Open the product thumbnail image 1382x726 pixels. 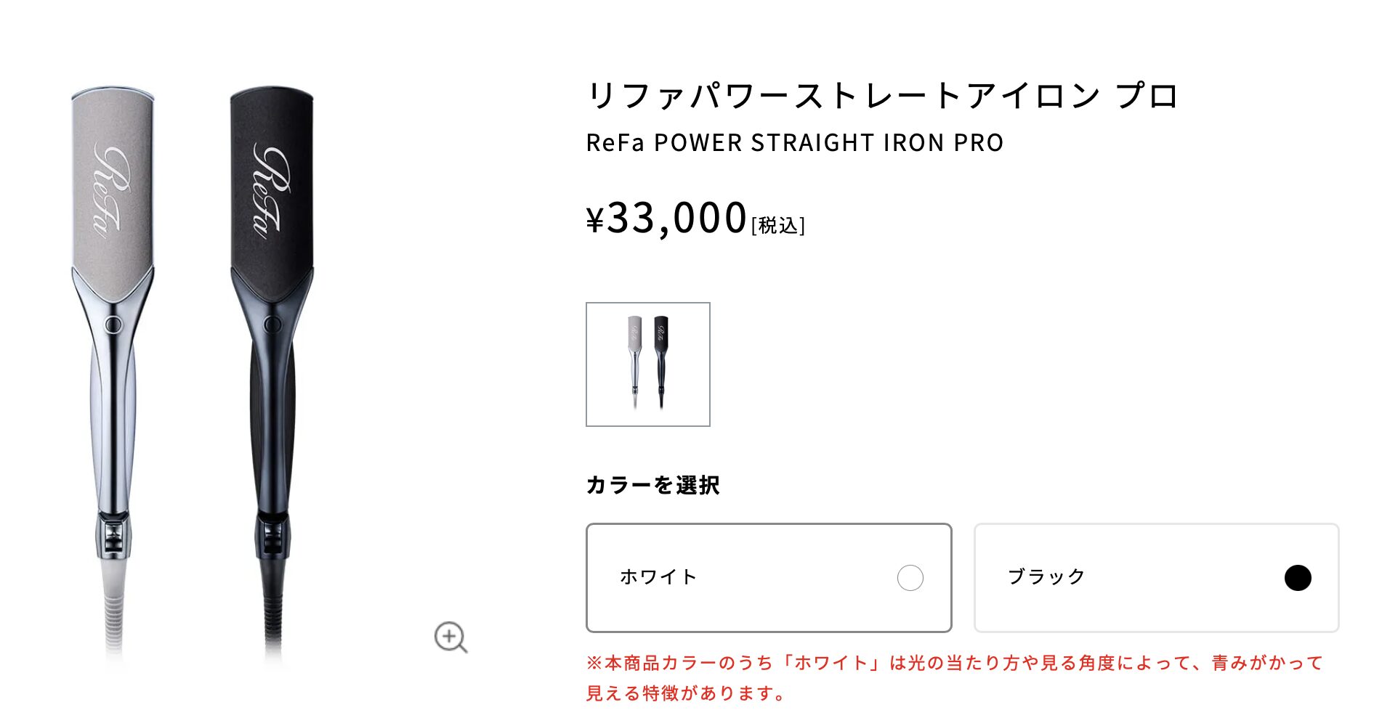(648, 364)
